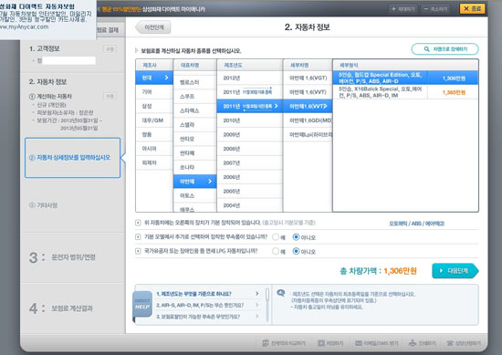The height and width of the screenshot is (355, 502).
Task: Expand the chevron on 현대 manufacturer row
Action: [x=166, y=78]
